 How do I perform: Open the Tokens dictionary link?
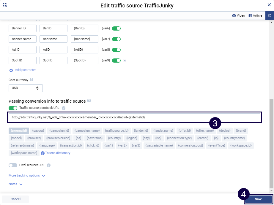point(57,153)
